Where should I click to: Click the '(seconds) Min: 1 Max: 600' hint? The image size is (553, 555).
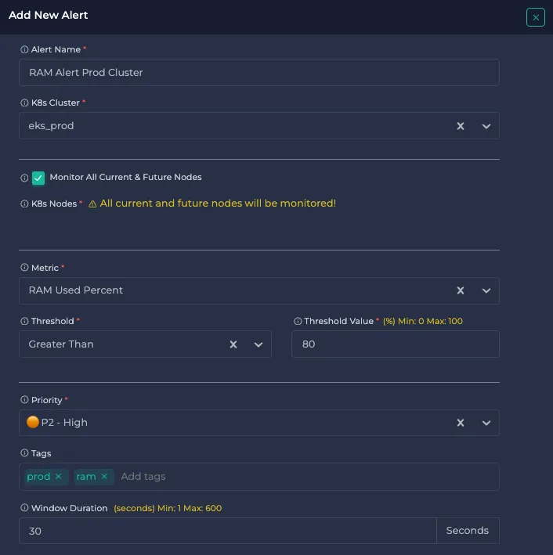[x=168, y=508]
